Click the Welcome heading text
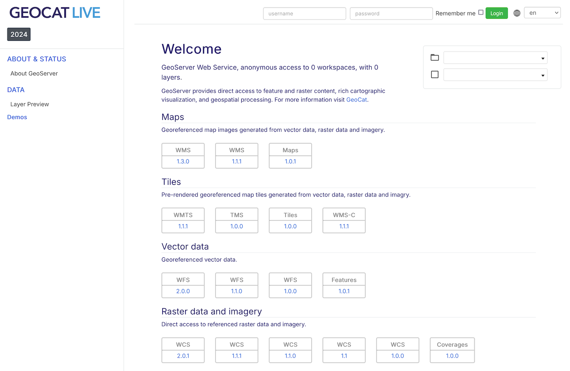 coord(191,49)
